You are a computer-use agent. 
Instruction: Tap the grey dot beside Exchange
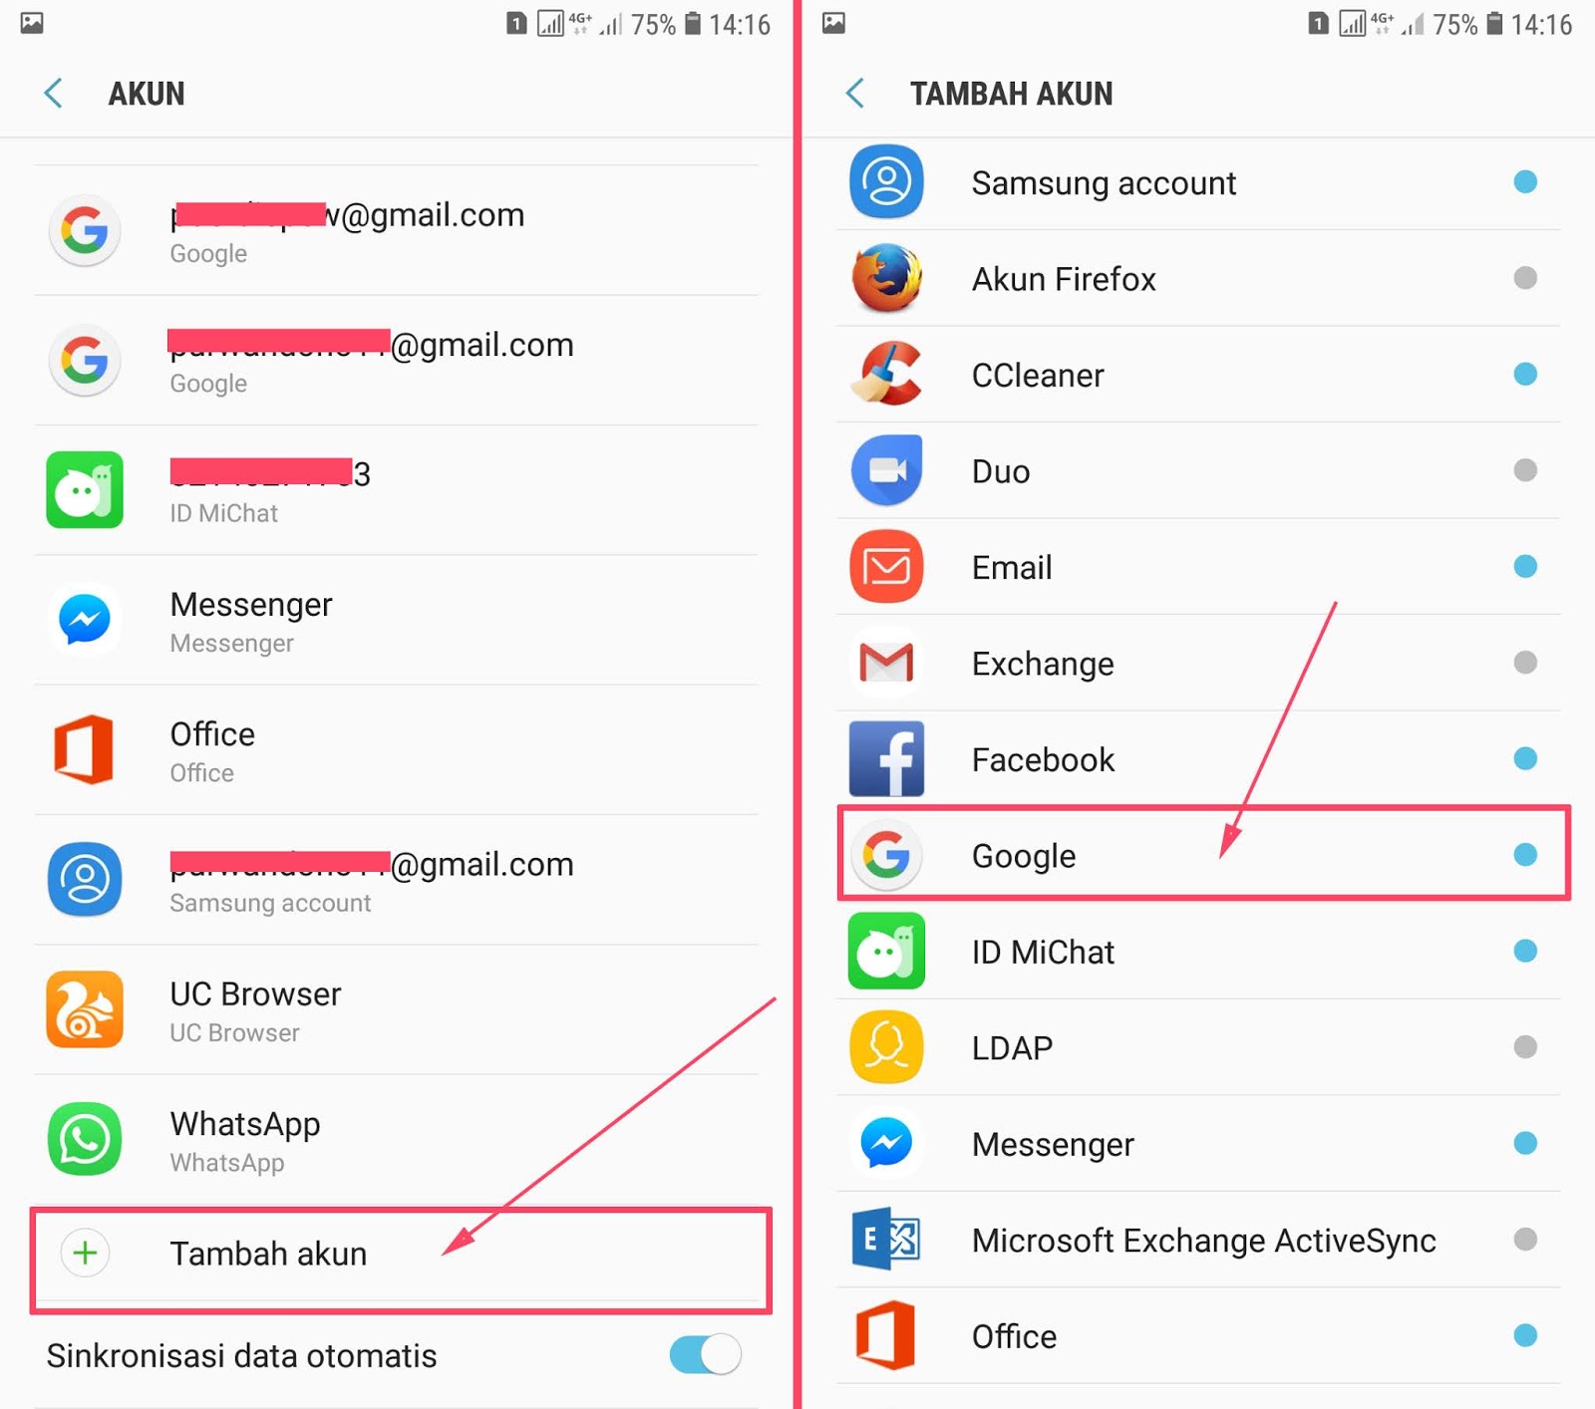[1525, 662]
